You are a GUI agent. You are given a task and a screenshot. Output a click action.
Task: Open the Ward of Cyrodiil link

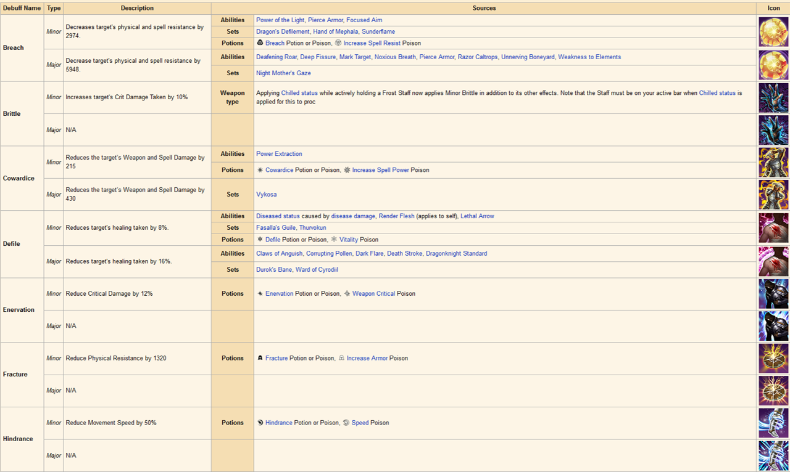pos(317,269)
